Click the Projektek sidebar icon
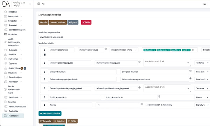Viewport: 210px width, 126px height. (x=5, y=73)
